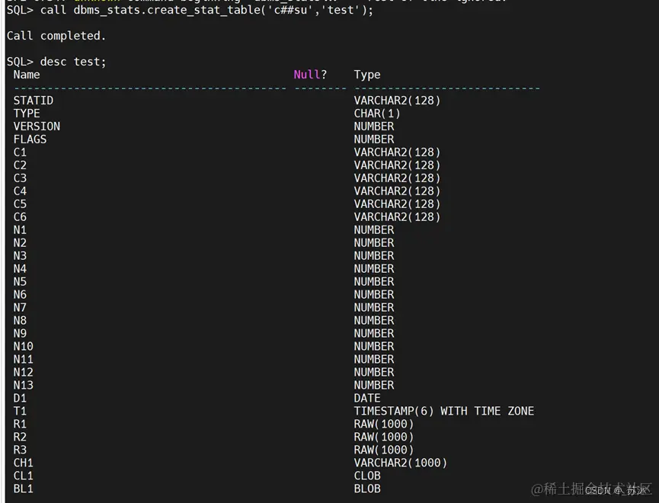
Task: Click the STATID column name
Action: click(34, 101)
